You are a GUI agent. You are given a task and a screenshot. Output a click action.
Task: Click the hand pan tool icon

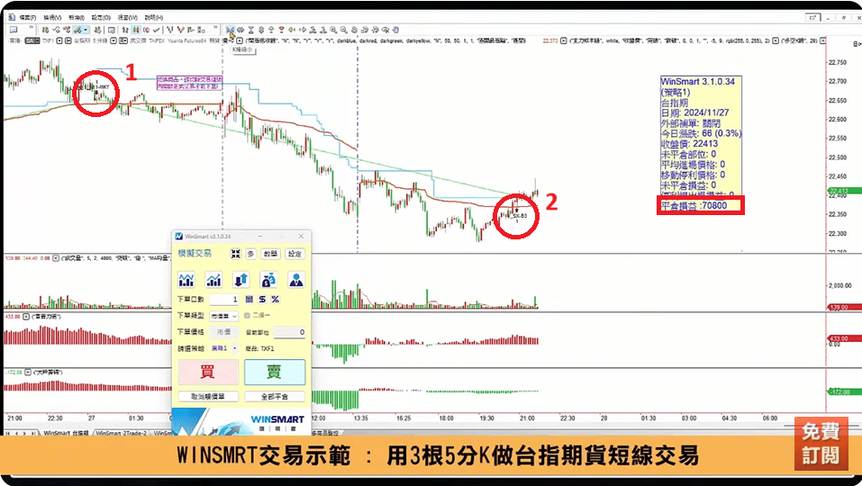click(x=395, y=30)
